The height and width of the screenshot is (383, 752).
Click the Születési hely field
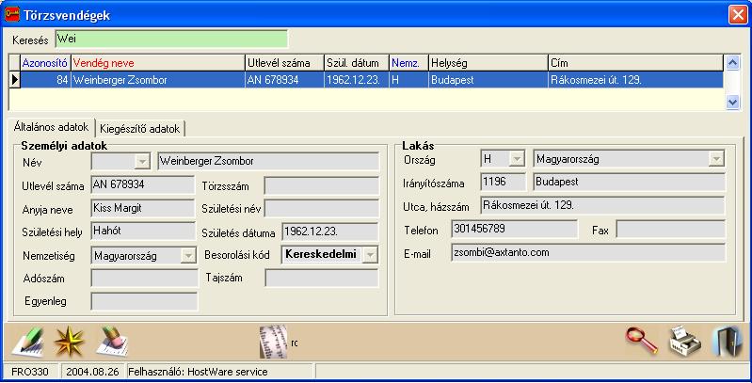(x=143, y=231)
